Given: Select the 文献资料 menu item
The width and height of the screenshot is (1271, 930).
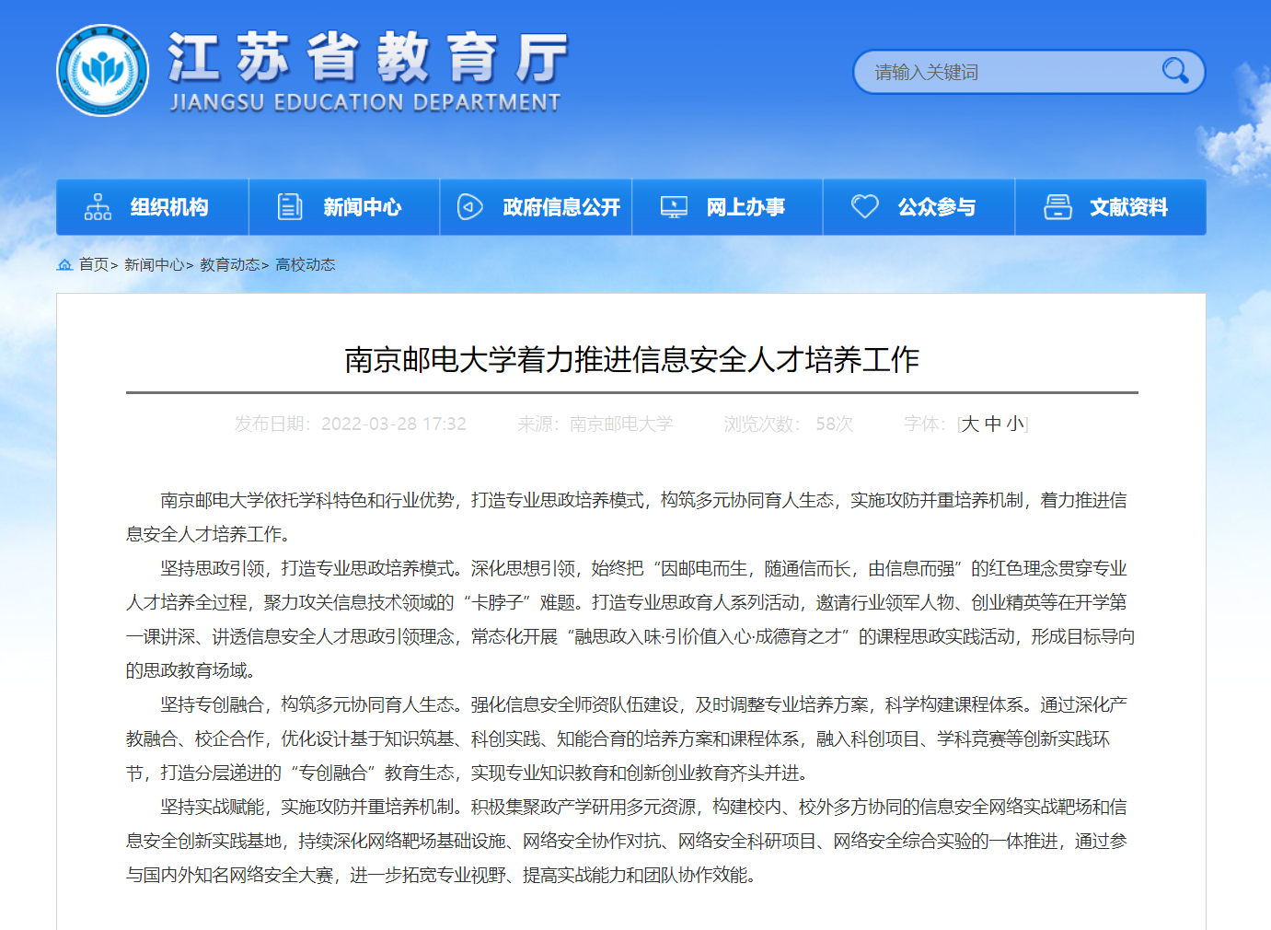Looking at the screenshot, I should pyautogui.click(x=1128, y=207).
